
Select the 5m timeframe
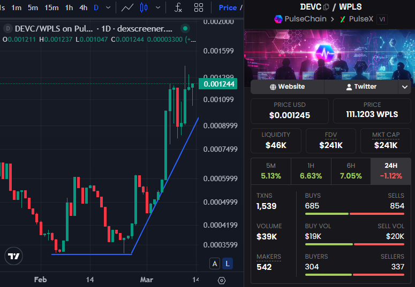click(33, 7)
